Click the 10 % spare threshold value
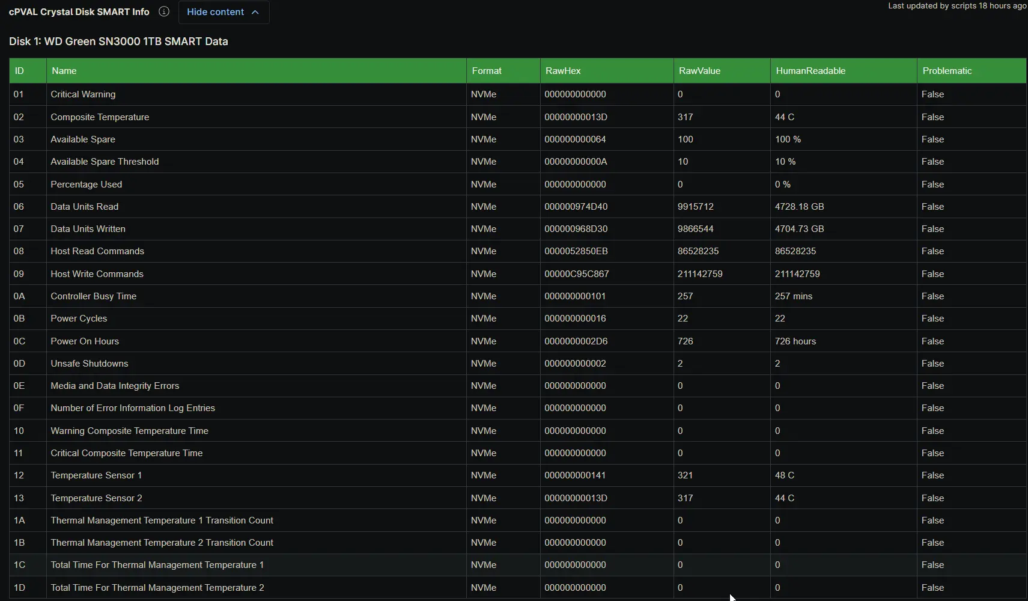Image resolution: width=1028 pixels, height=601 pixels. click(785, 162)
